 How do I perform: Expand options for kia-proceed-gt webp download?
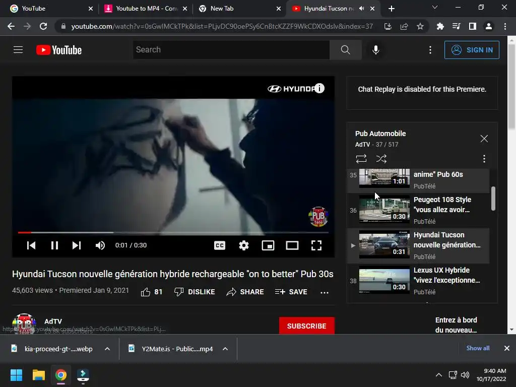pyautogui.click(x=107, y=349)
